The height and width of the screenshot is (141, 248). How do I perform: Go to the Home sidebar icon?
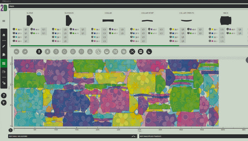[x=4, y=35]
